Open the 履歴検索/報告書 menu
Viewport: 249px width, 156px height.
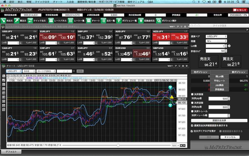(87, 2)
